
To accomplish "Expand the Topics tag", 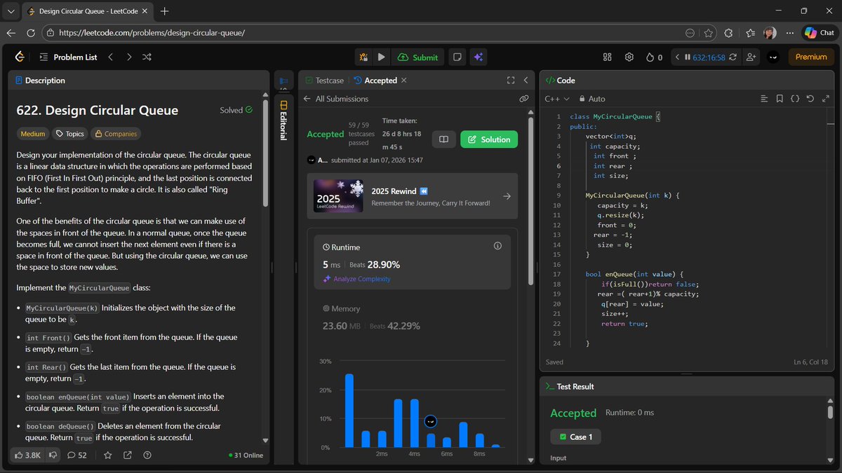I will 70,134.
